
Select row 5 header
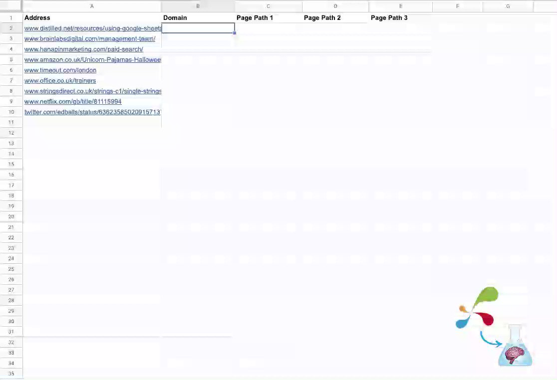pyautogui.click(x=11, y=60)
